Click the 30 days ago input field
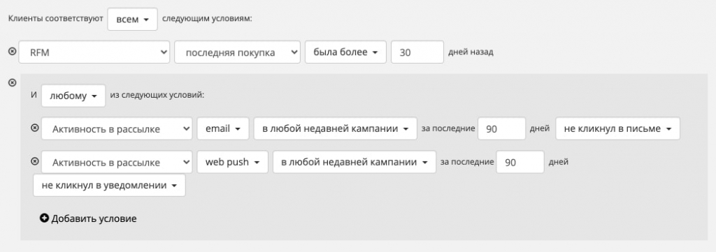The image size is (716, 252). [417, 52]
